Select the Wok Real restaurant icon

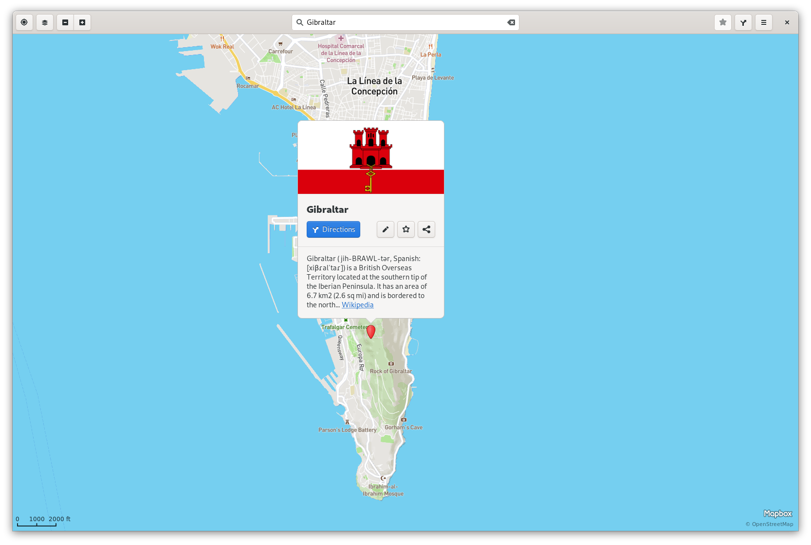[x=222, y=38]
